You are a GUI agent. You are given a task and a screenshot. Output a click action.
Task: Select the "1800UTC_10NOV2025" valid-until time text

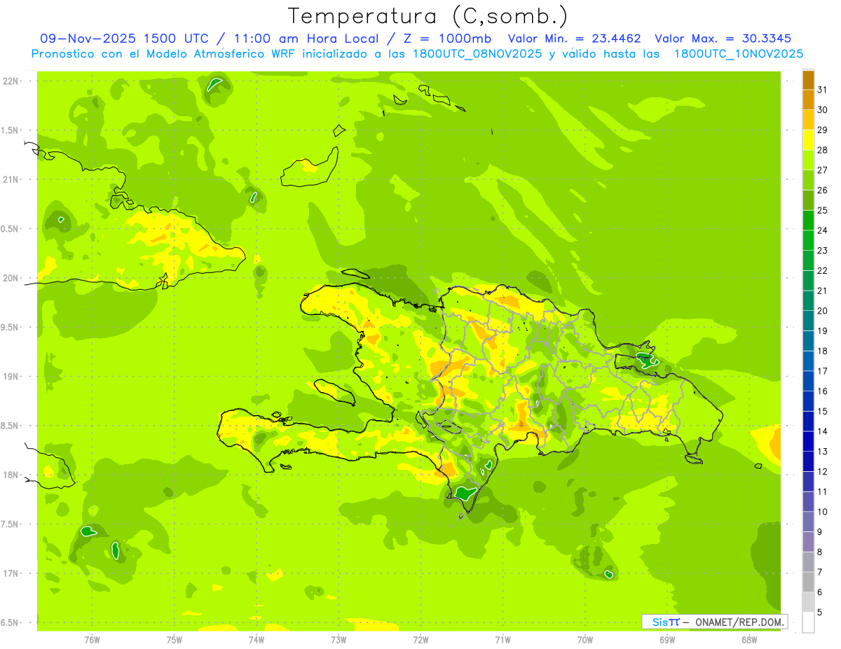click(739, 53)
